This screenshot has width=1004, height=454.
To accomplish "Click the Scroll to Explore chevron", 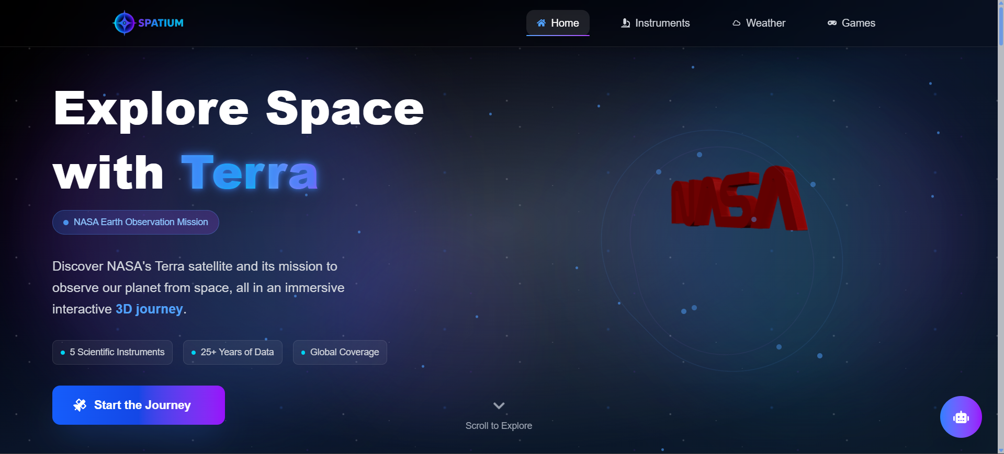I will pos(499,405).
